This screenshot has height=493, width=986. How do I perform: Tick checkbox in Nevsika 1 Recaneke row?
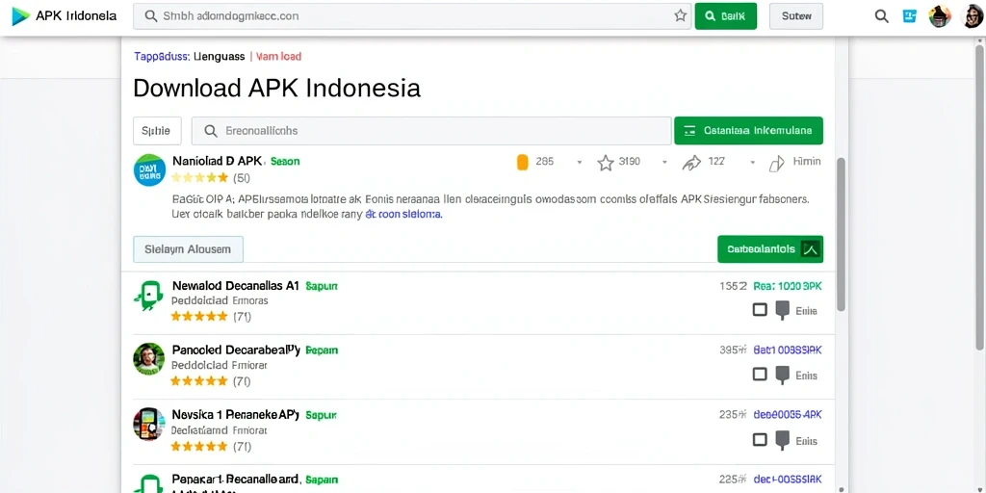[760, 439]
